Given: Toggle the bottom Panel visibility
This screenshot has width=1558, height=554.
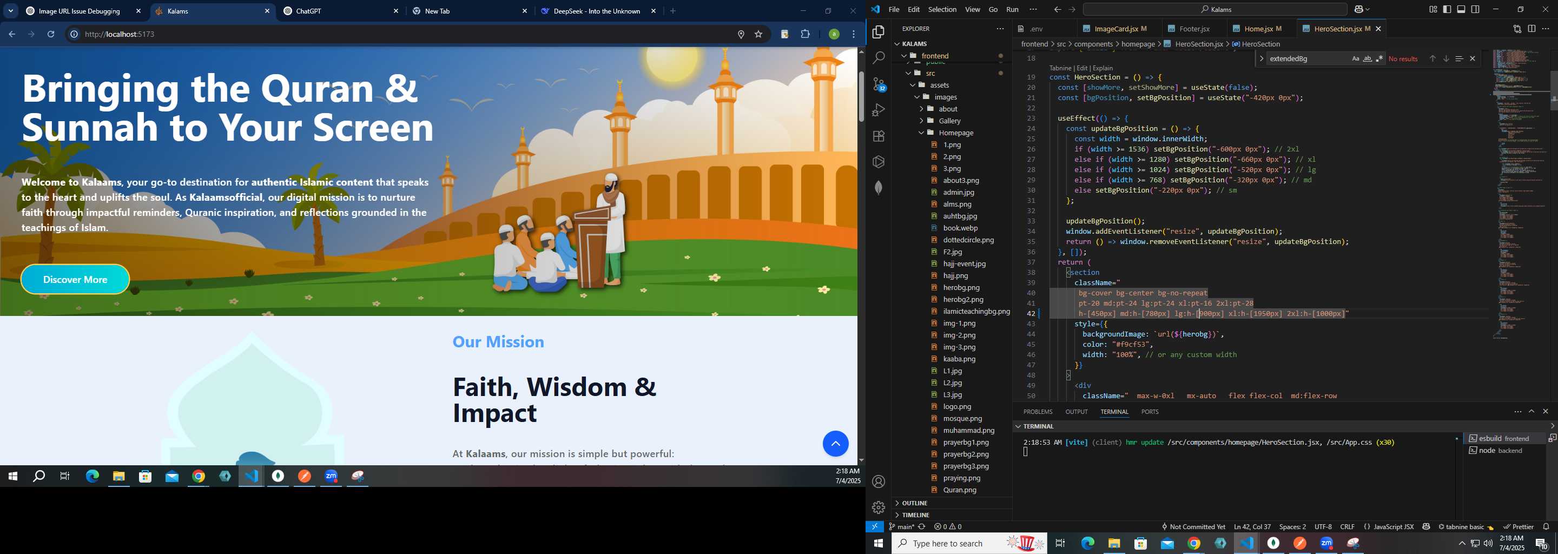Looking at the screenshot, I should (x=1461, y=9).
